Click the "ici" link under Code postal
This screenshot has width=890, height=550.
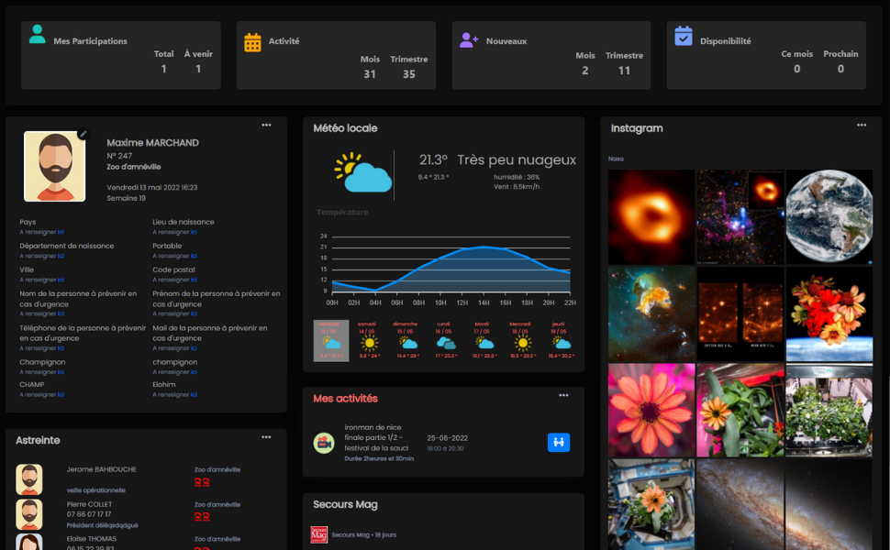[194, 280]
